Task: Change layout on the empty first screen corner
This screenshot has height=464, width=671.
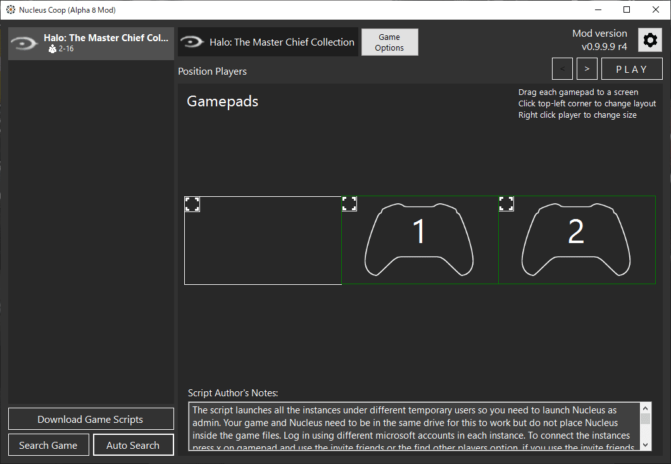Action: pos(192,204)
